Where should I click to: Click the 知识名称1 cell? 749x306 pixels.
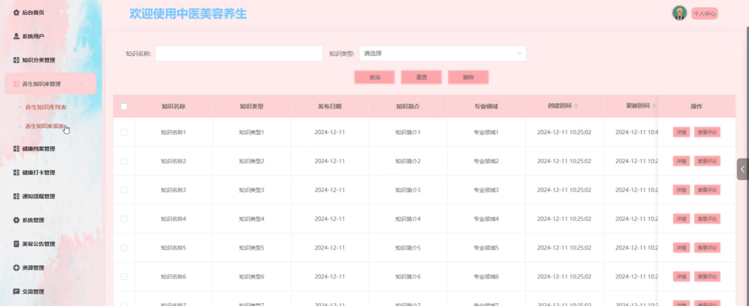[x=174, y=132]
